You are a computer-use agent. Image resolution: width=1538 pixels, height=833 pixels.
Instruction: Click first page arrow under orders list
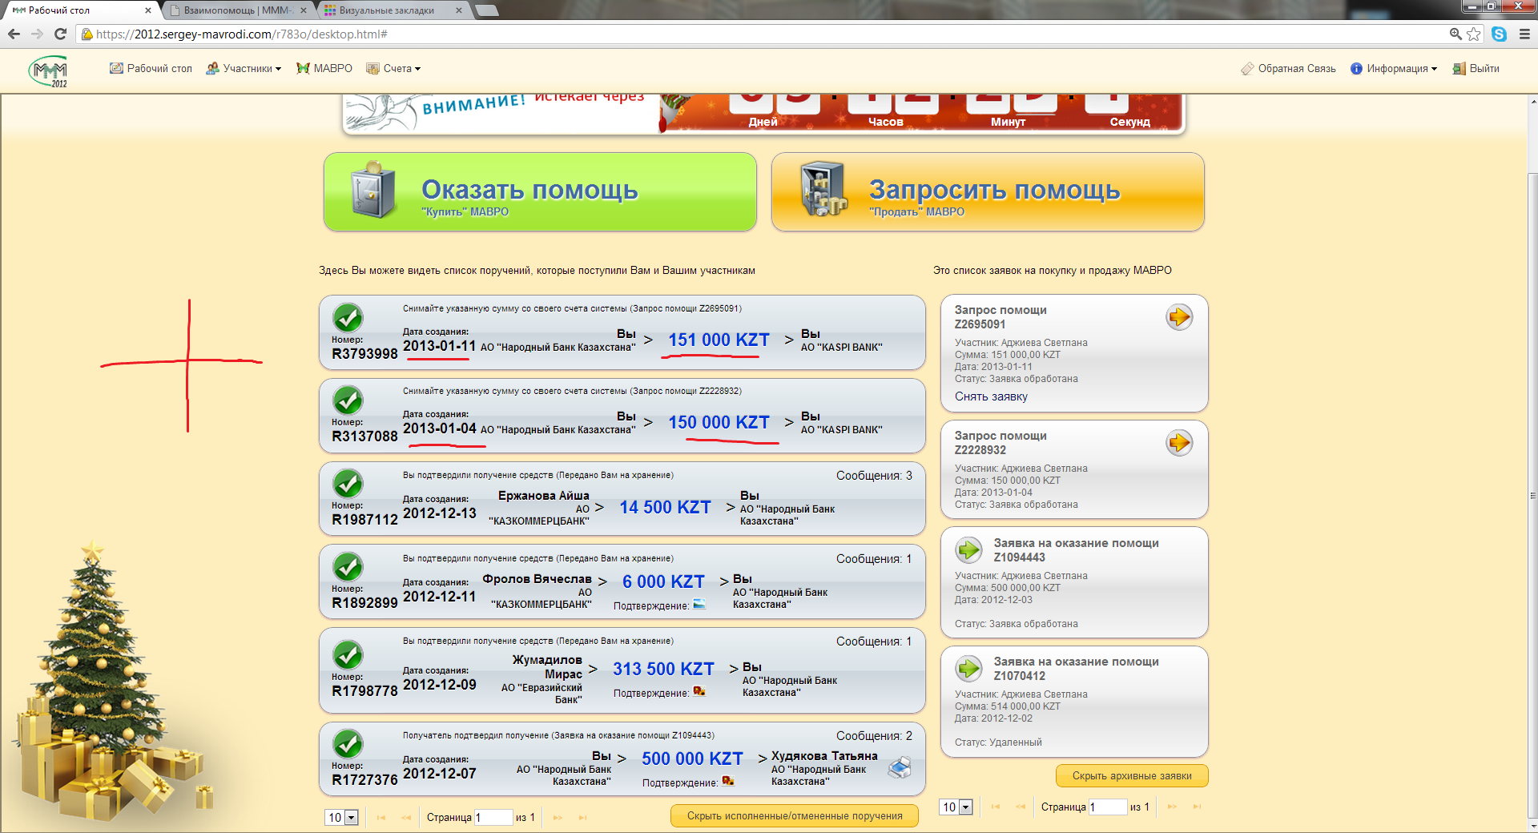(381, 818)
